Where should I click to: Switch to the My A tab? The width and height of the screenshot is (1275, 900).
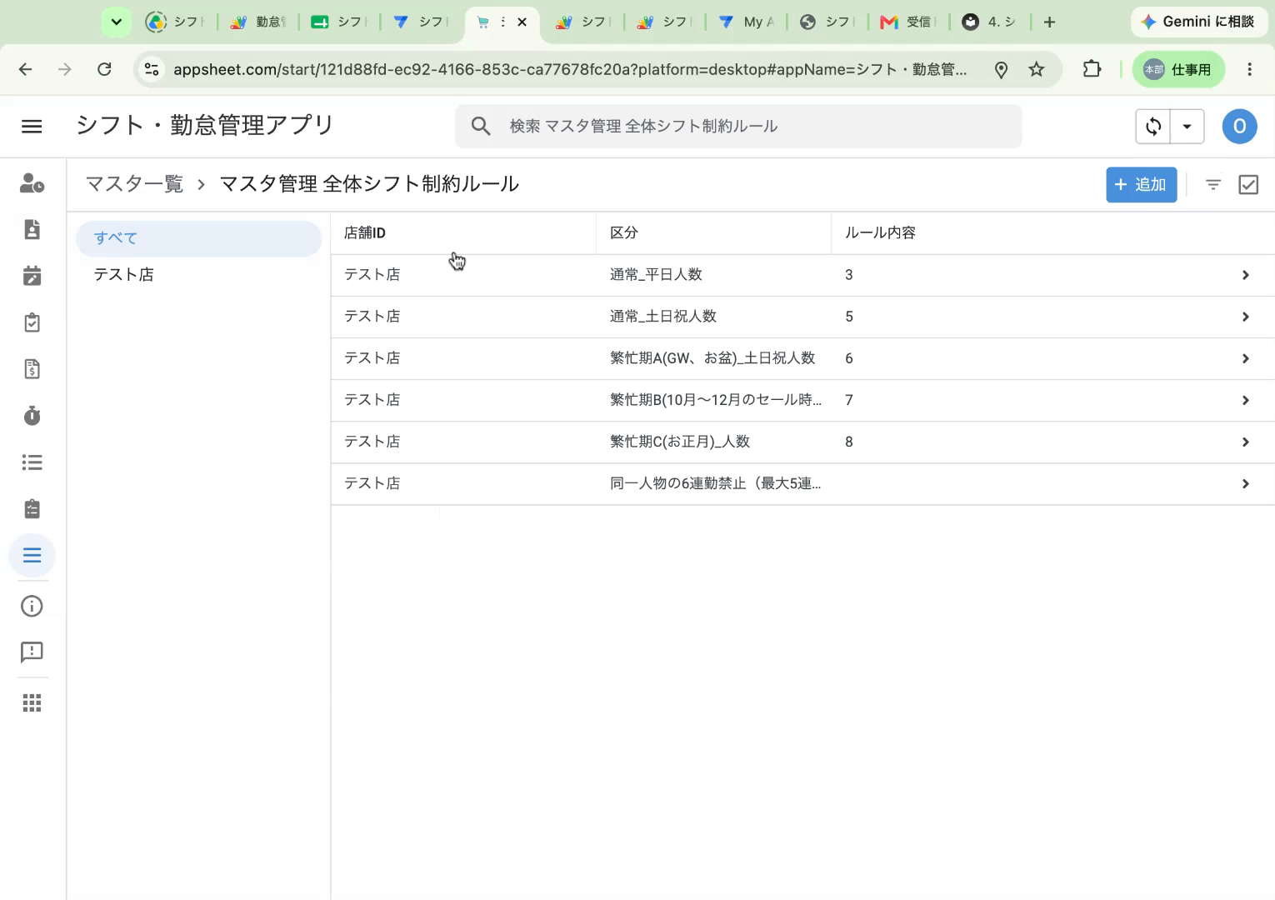747,22
